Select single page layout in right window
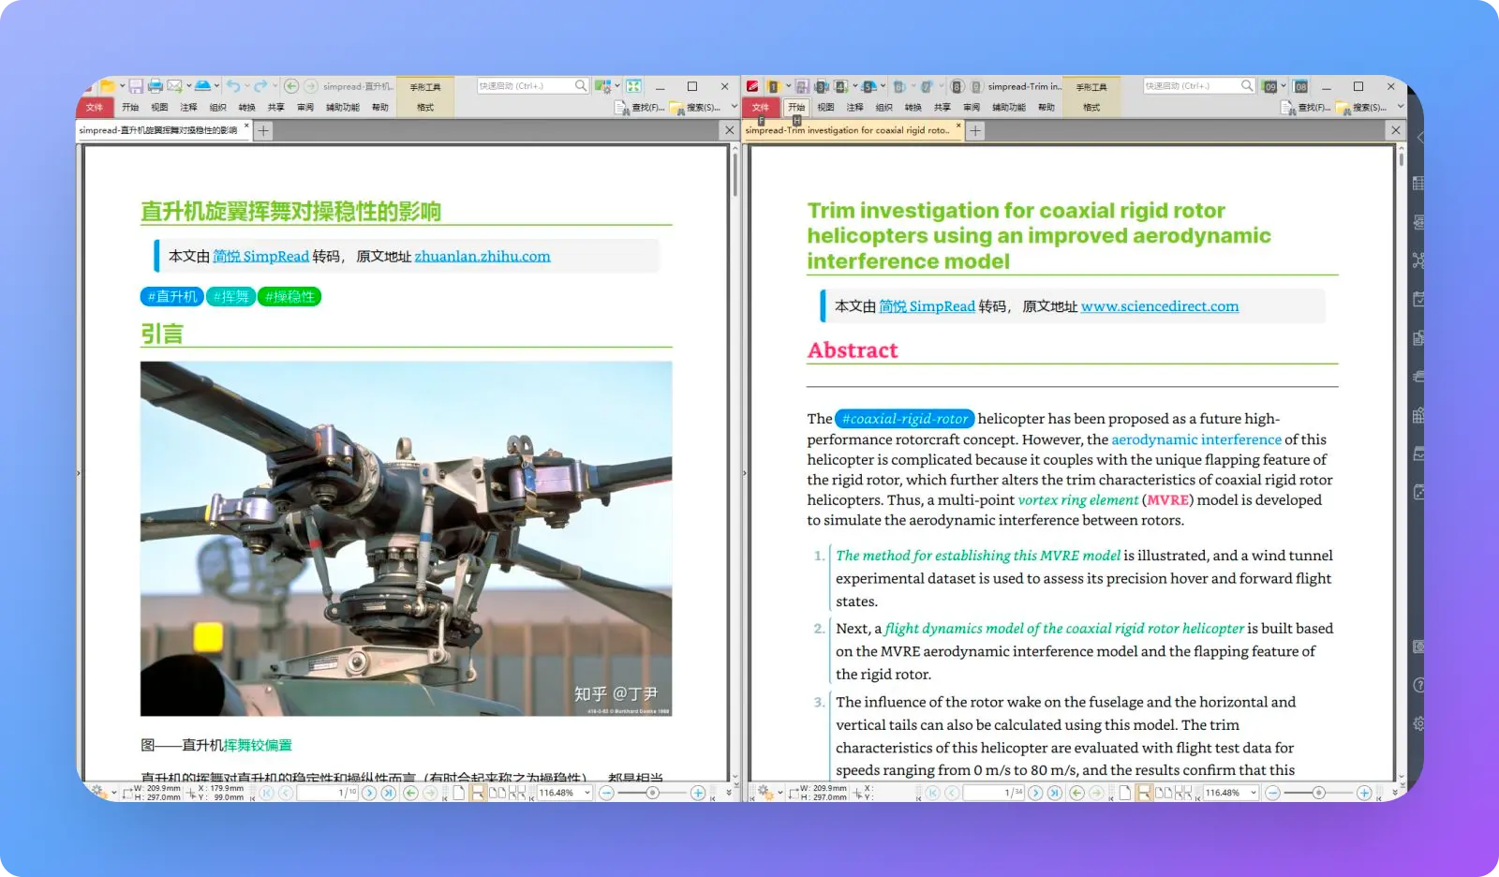 tap(1125, 793)
